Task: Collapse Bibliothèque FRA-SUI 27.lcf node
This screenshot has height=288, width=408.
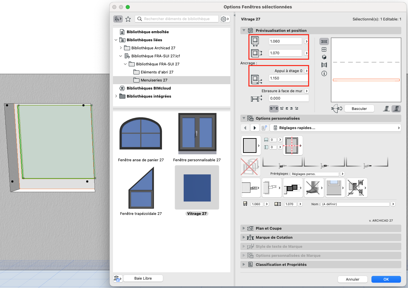Action: pos(121,56)
